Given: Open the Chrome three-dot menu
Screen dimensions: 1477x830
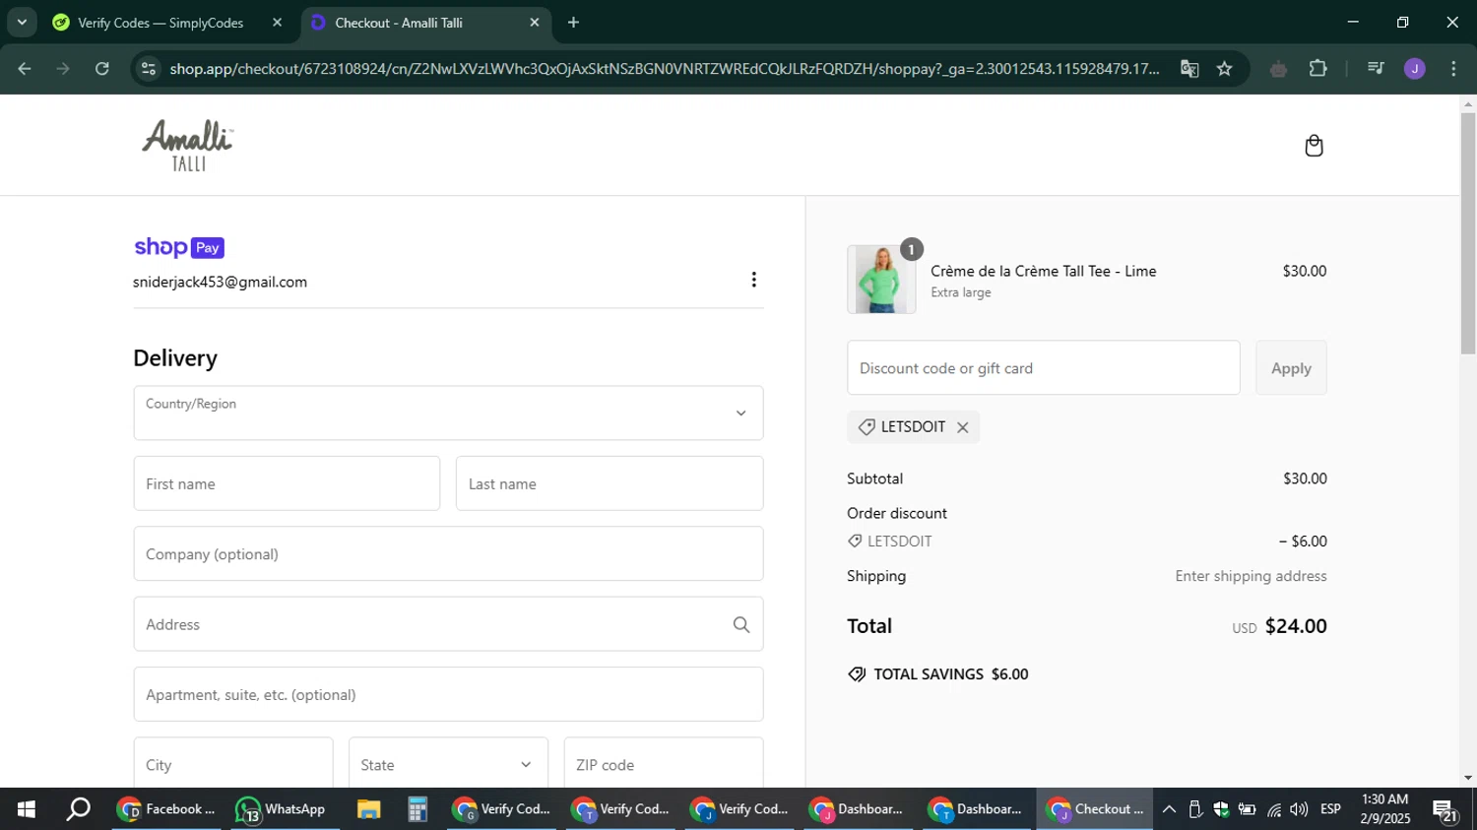Looking at the screenshot, I should click(1453, 69).
